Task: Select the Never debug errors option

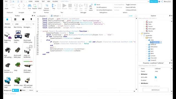Action: [97, 5]
